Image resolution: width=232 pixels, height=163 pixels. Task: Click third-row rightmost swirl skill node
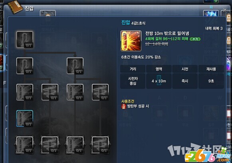(100, 92)
